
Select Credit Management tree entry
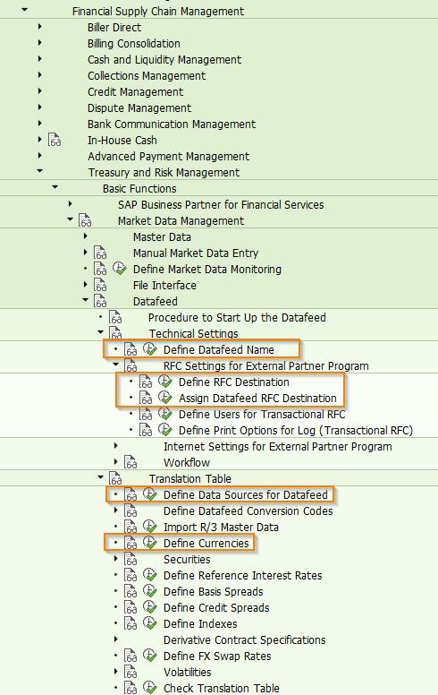pos(135,91)
